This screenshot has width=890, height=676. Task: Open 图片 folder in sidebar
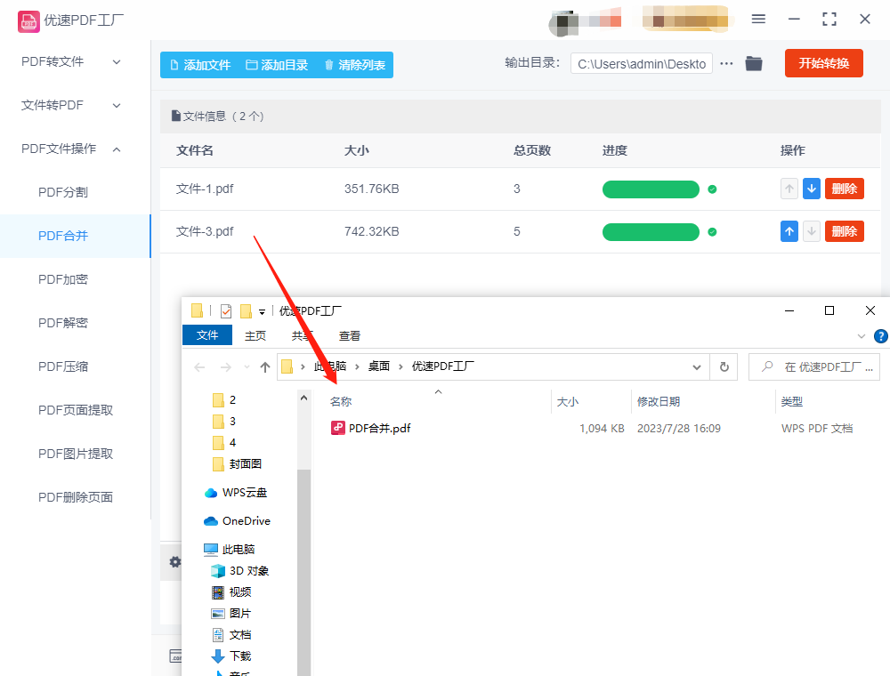coord(231,614)
